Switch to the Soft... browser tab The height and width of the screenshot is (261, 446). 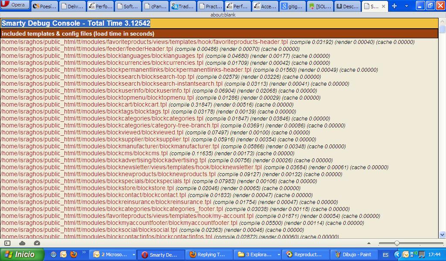click(x=128, y=6)
